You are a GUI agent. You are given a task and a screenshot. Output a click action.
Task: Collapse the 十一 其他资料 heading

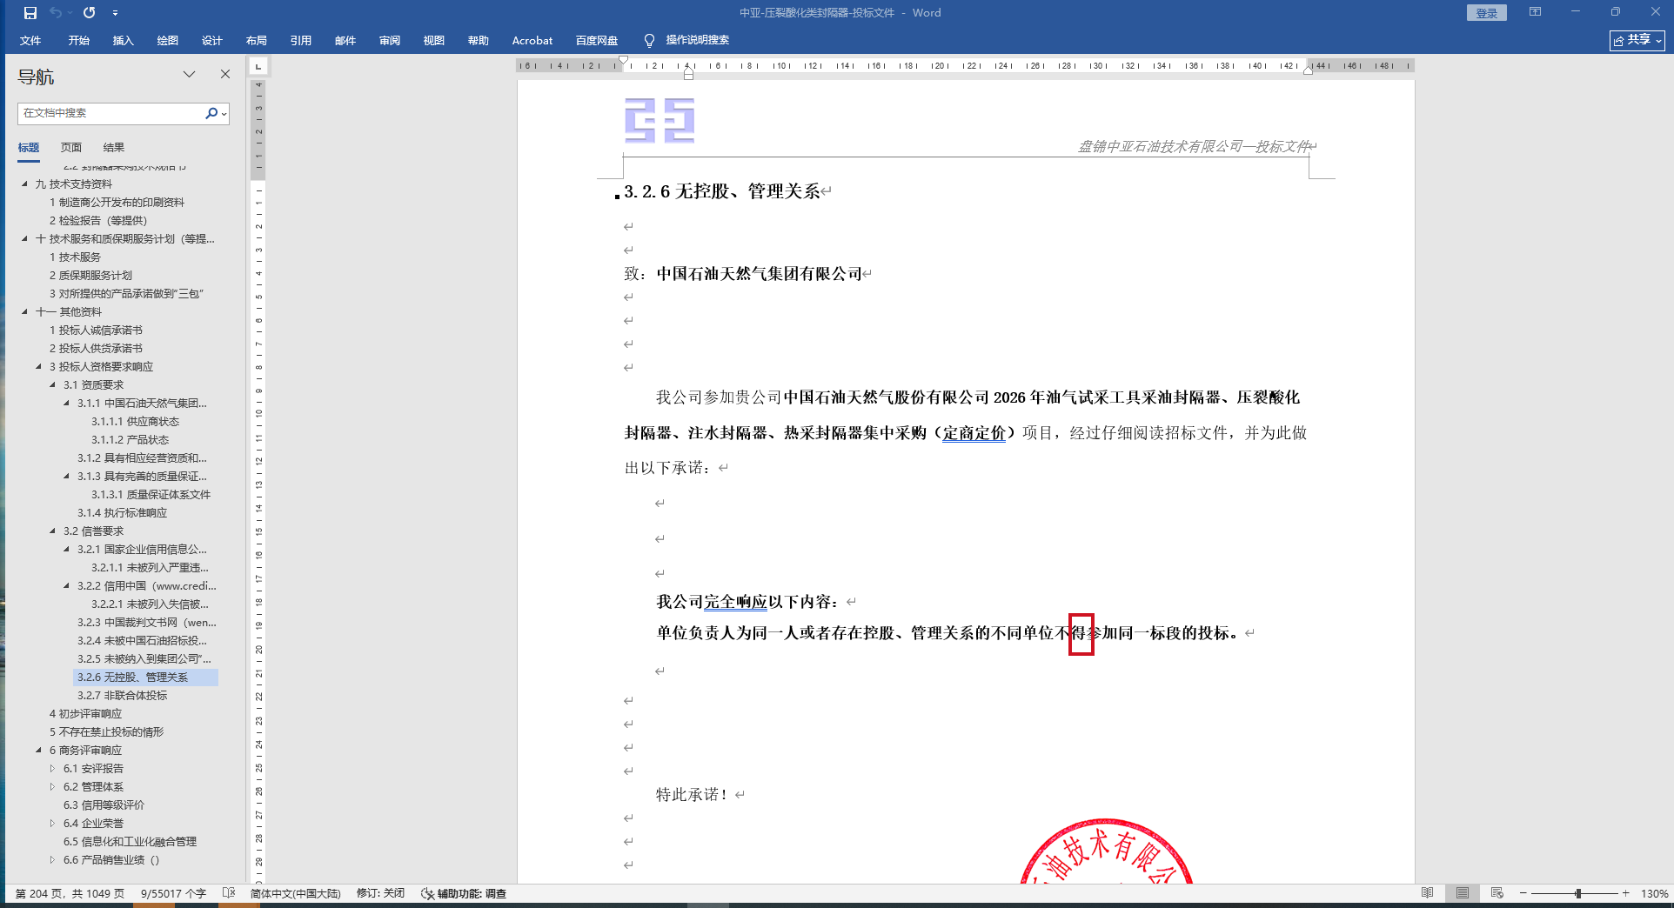tap(24, 312)
